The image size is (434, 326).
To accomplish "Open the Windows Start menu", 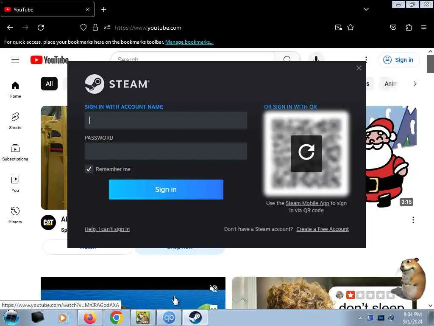I will point(11,318).
